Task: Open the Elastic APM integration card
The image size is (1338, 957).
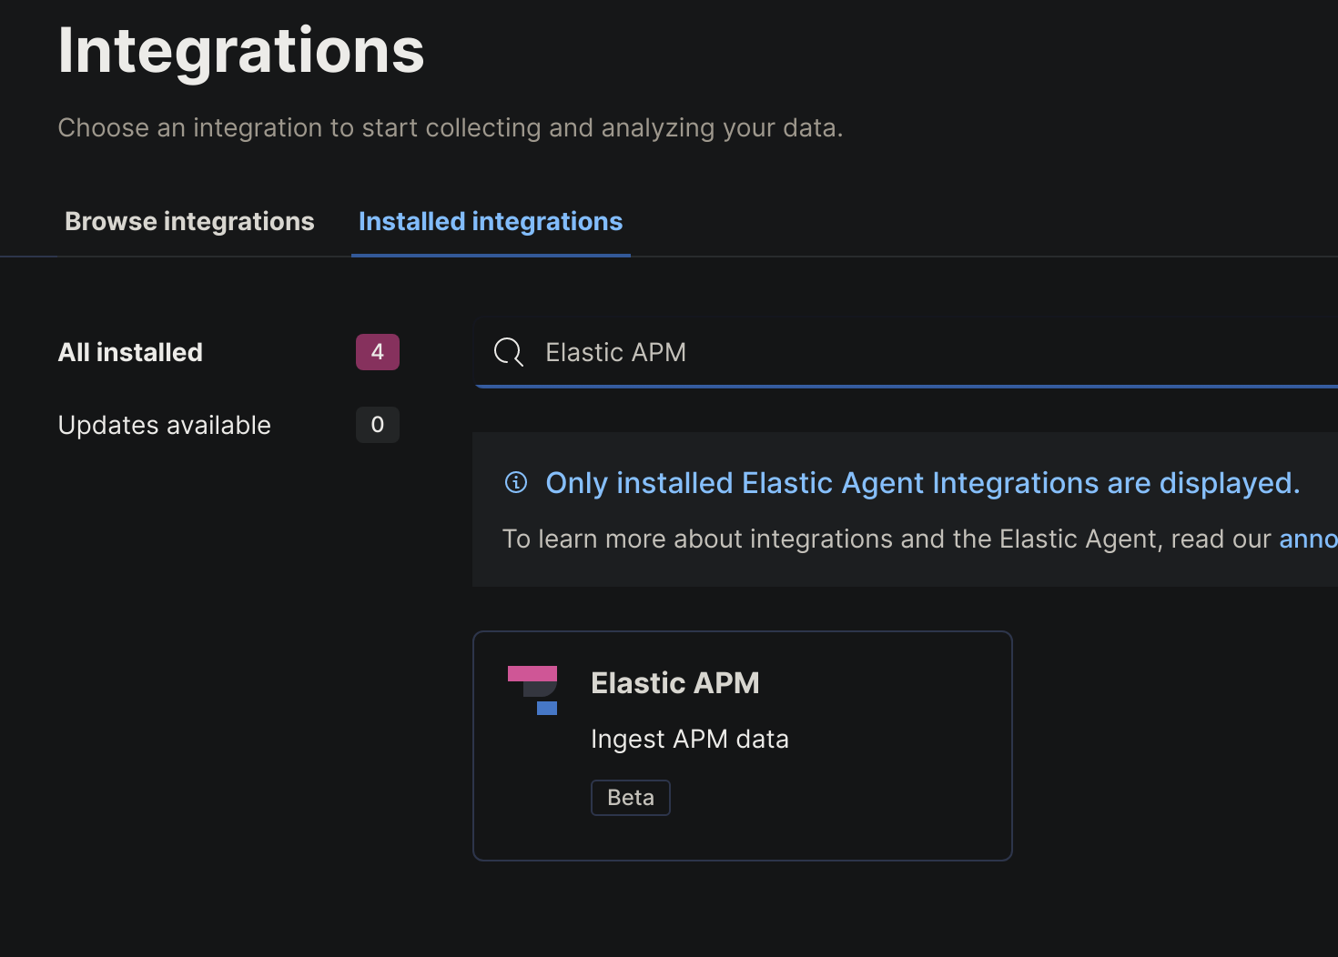Action: tap(742, 746)
